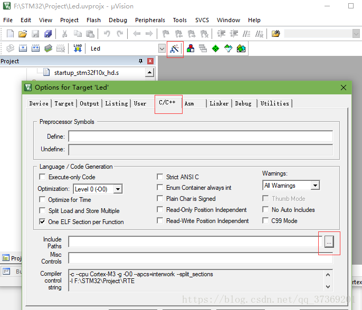Click the Include Paths browse button

(329, 242)
